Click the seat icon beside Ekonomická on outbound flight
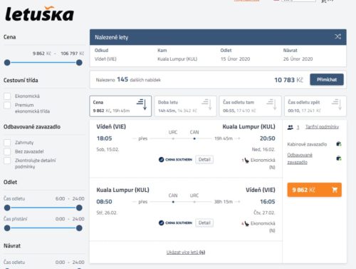This screenshot has height=269, width=356. click(x=246, y=161)
